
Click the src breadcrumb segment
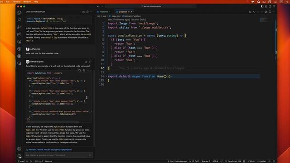pos(99,16)
